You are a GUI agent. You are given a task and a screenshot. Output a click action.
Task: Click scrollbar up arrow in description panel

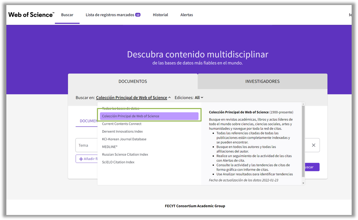(303, 104)
